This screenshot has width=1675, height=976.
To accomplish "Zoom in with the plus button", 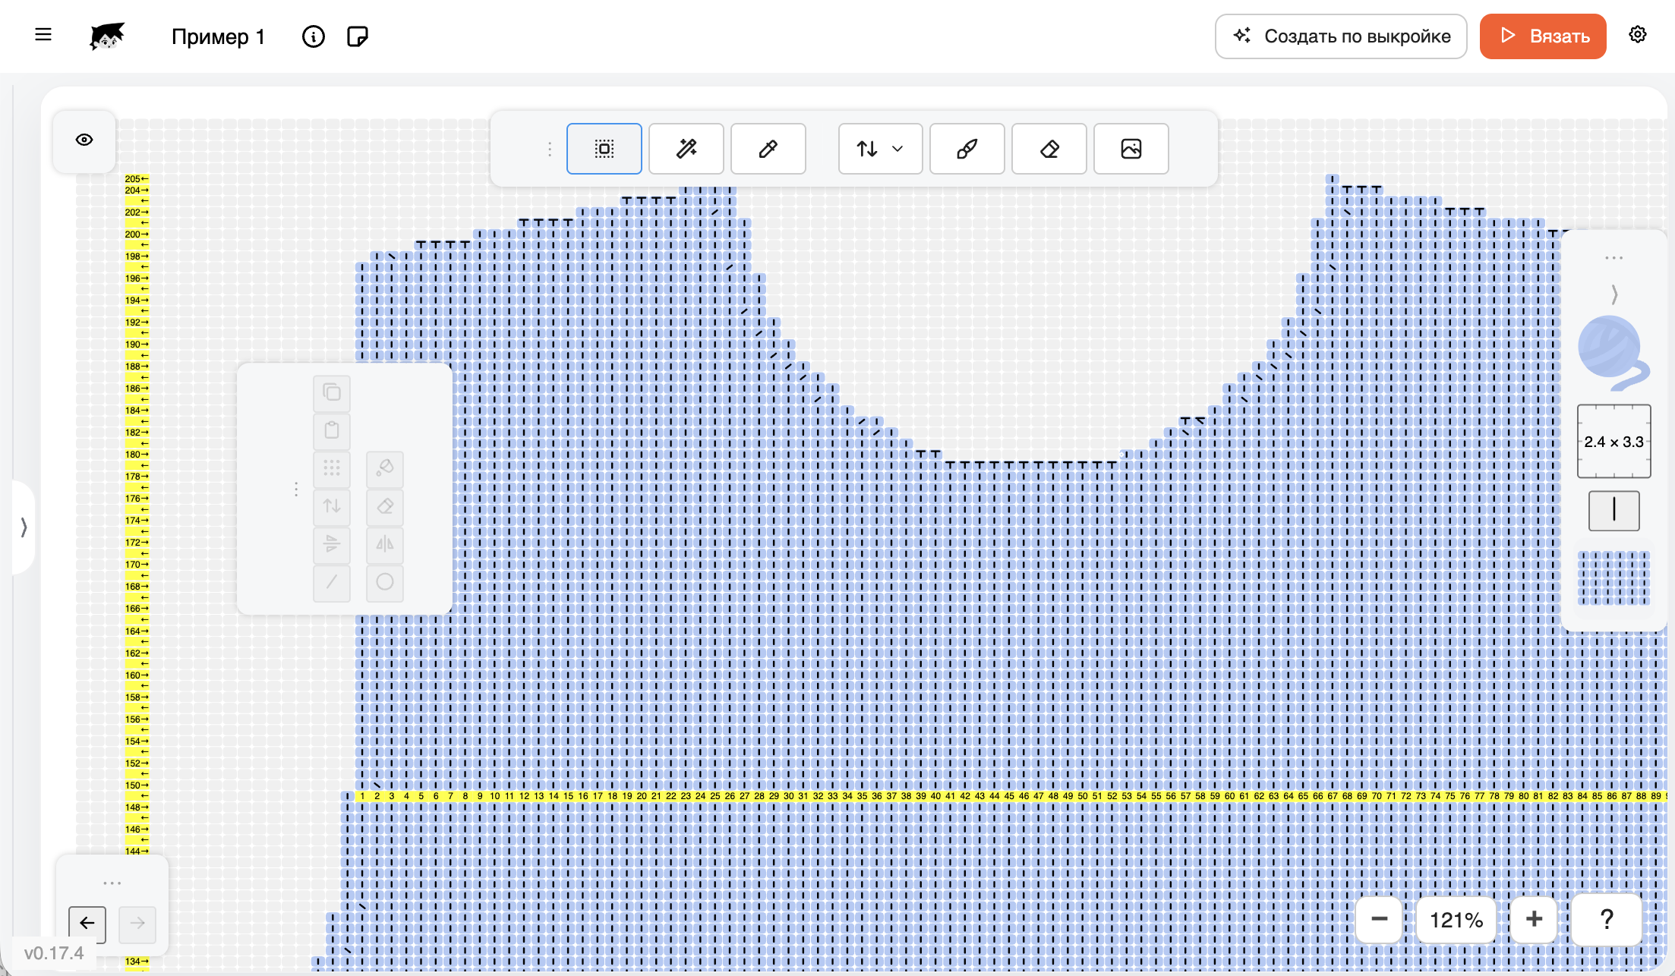I will [1535, 919].
